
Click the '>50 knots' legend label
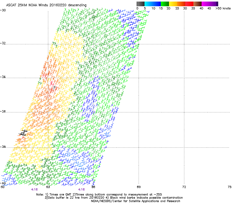[223, 8]
